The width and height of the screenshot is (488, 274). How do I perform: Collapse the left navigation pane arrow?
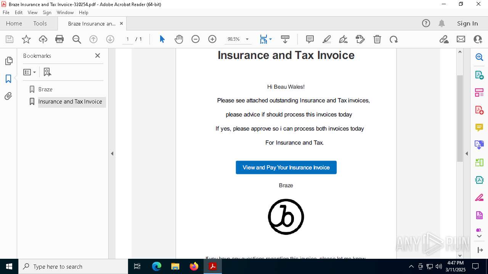(112, 154)
